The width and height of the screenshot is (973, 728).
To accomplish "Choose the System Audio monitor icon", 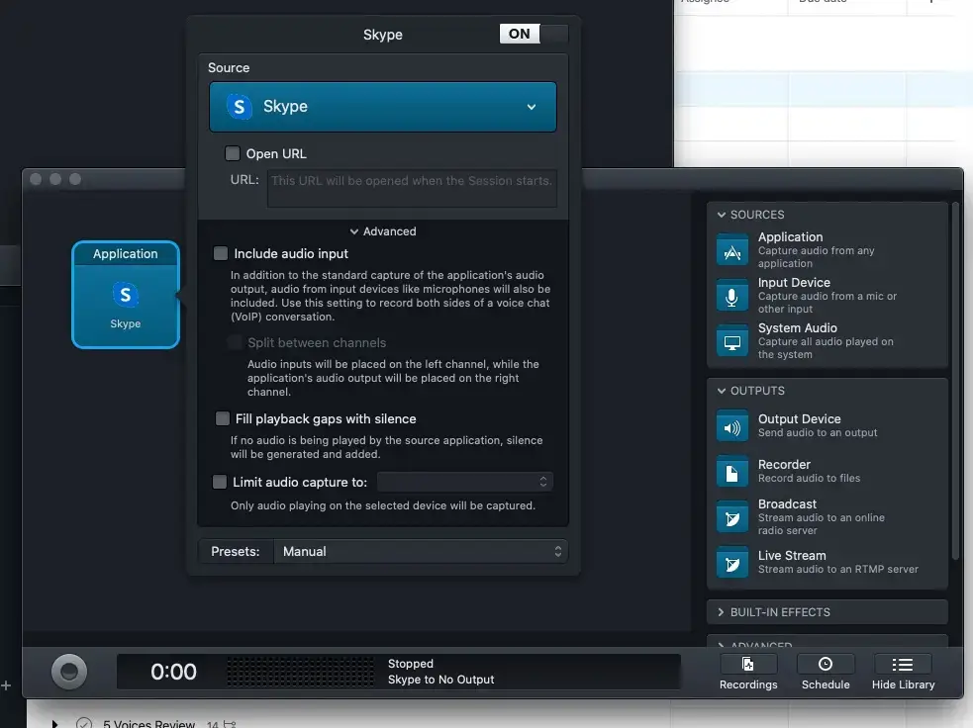I will pyautogui.click(x=732, y=341).
